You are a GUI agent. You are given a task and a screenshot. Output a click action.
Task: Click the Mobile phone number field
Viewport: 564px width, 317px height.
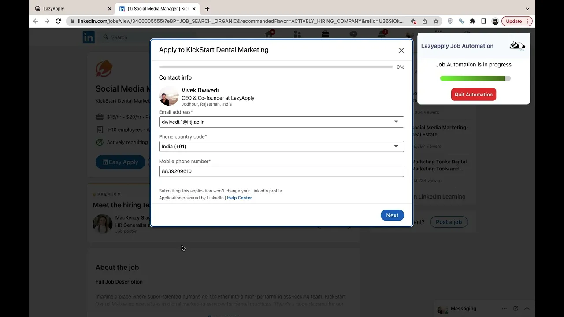[282, 171]
